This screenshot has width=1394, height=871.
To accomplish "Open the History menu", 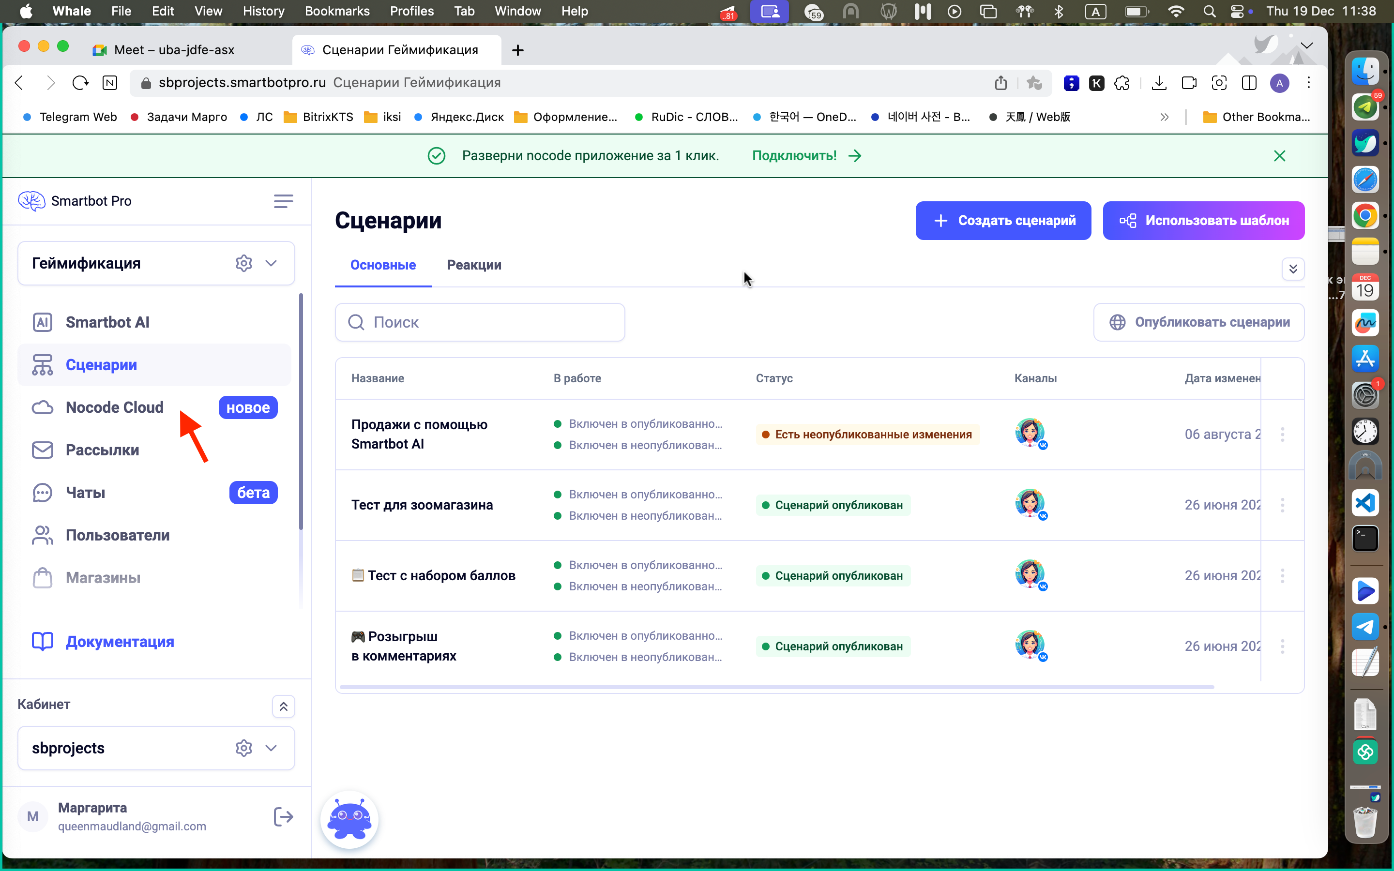I will coord(263,11).
